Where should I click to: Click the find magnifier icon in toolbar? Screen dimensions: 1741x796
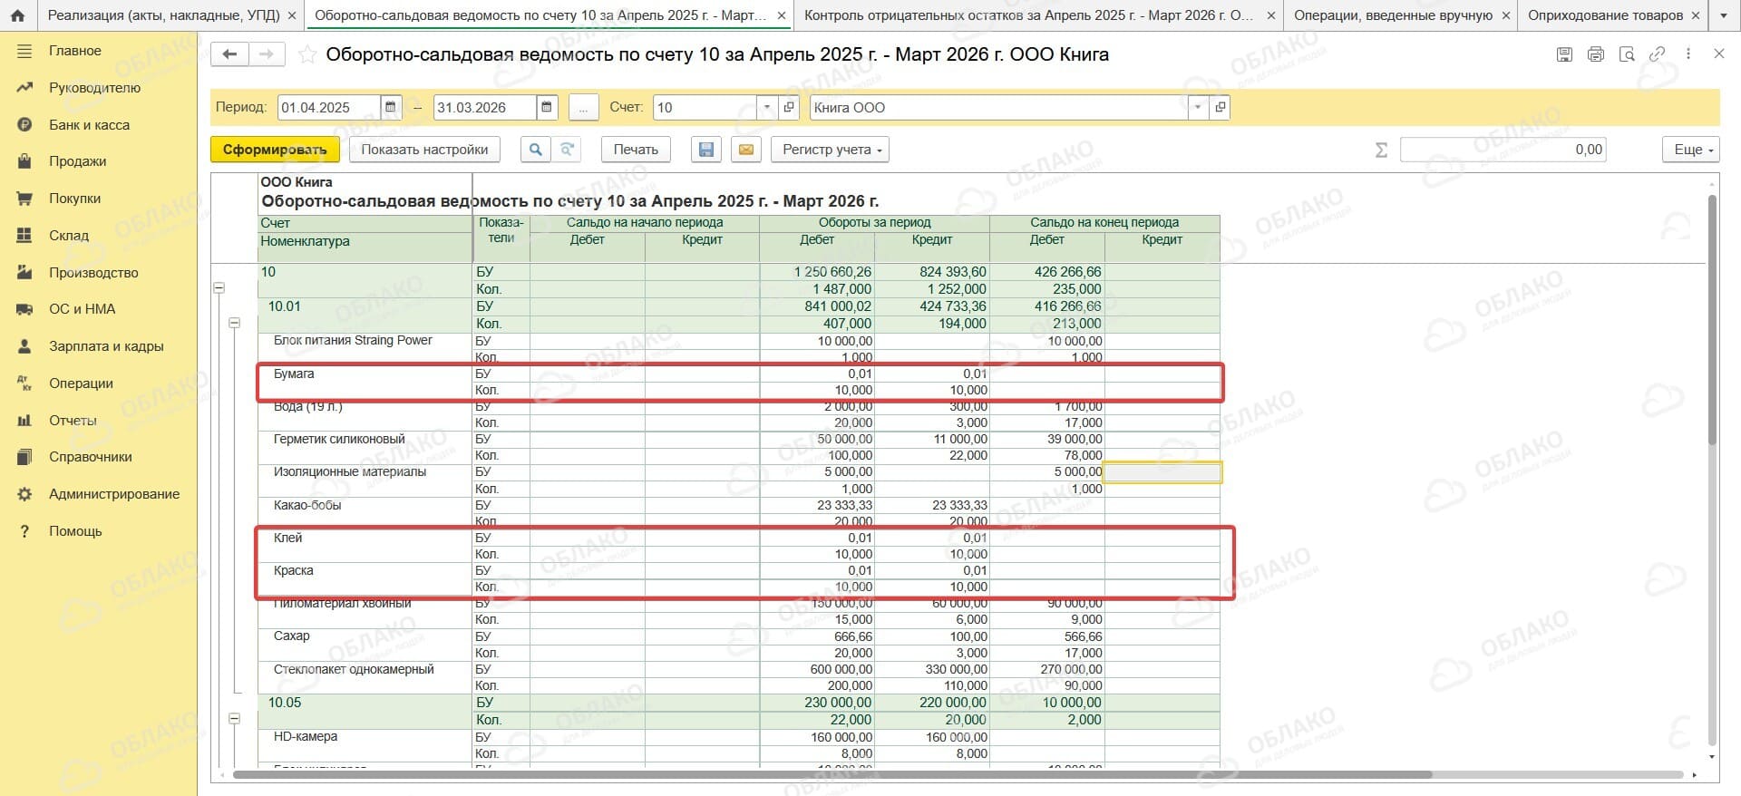(x=536, y=150)
